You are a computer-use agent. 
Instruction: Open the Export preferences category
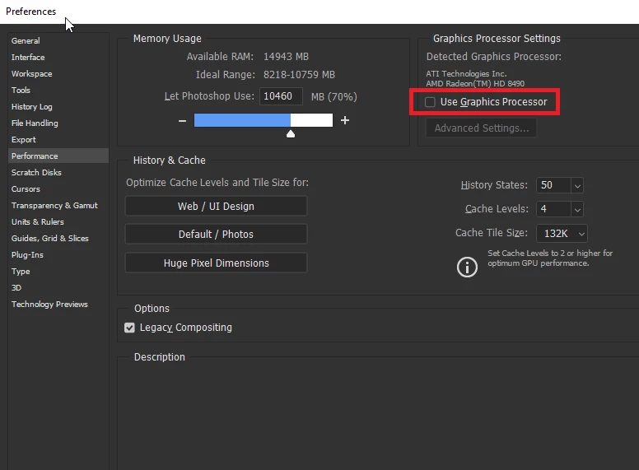(x=24, y=140)
